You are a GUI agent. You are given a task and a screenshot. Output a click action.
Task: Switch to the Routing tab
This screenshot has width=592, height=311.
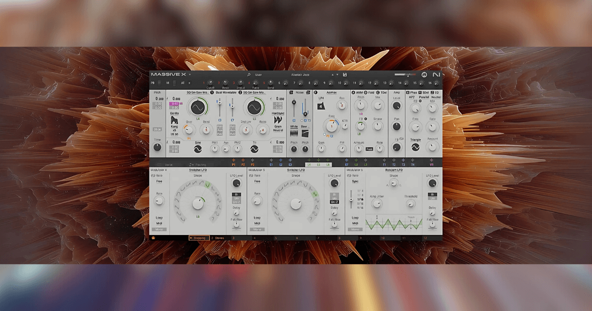pos(200,164)
